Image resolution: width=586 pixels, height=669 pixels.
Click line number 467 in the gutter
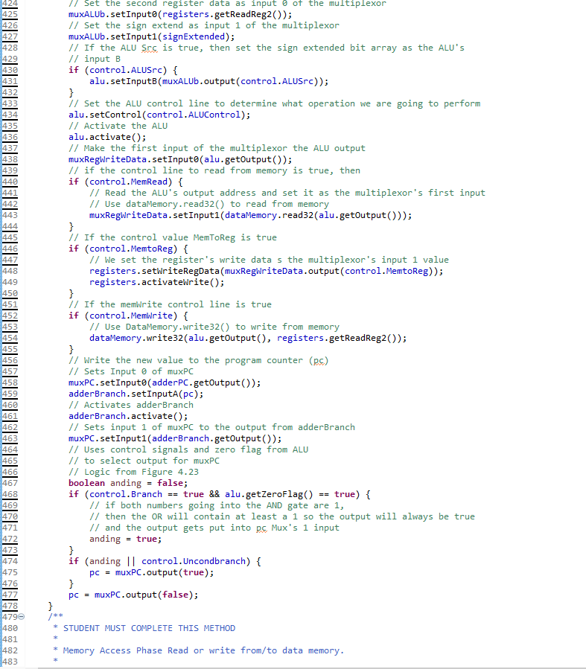point(10,483)
